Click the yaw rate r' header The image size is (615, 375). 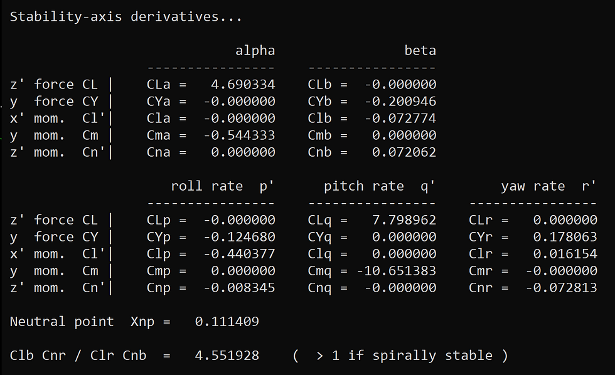[x=548, y=186]
